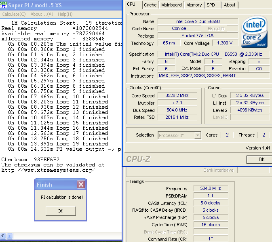Viewport: 272px width, 242px height.
Task: Click the Rated FSB value 2016.1 MHz
Action: pos(177,117)
